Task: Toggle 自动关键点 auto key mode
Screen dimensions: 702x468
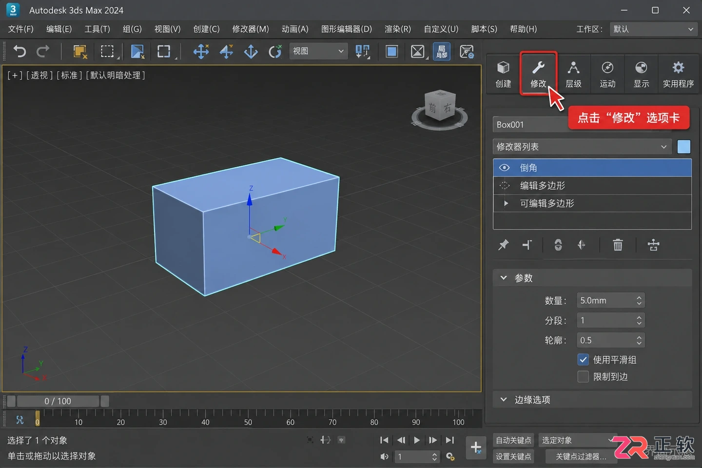Action: pyautogui.click(x=513, y=440)
